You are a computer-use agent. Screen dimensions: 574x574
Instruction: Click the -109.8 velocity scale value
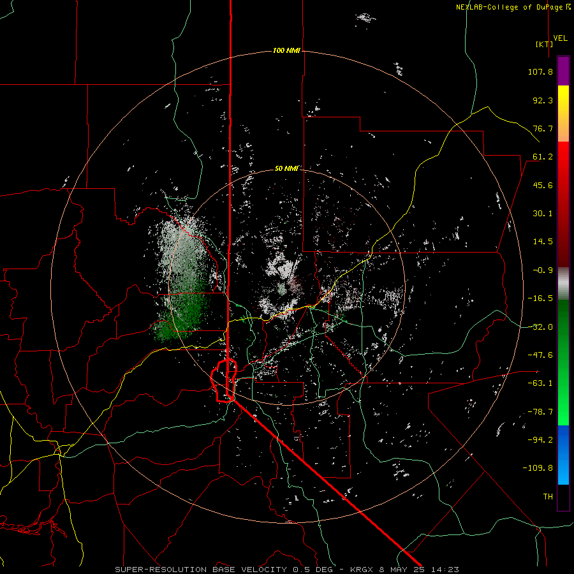tap(538, 468)
